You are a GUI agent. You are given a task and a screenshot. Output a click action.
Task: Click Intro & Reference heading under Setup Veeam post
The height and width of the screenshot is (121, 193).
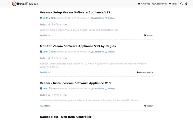(53, 24)
